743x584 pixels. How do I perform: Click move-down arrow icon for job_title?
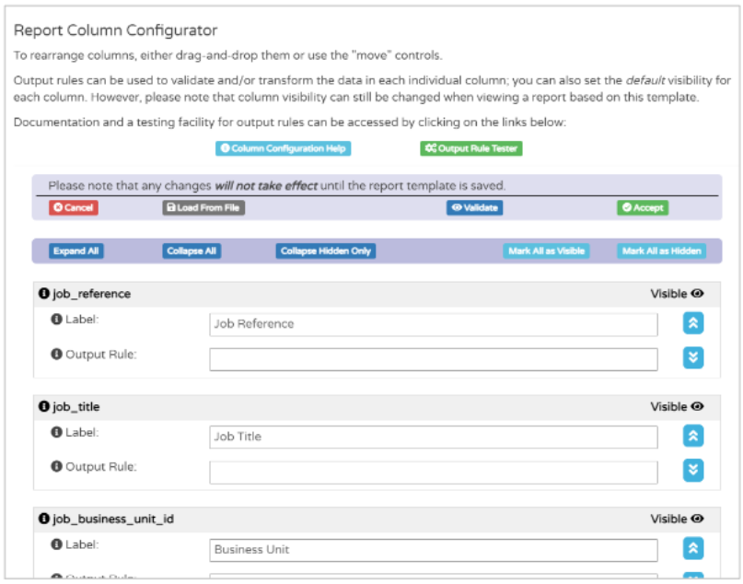693,470
